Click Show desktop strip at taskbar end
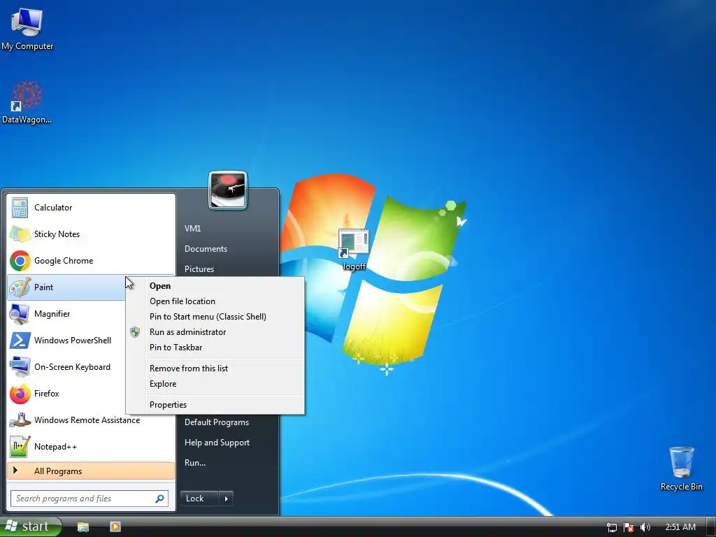The height and width of the screenshot is (537, 716). coord(710,527)
